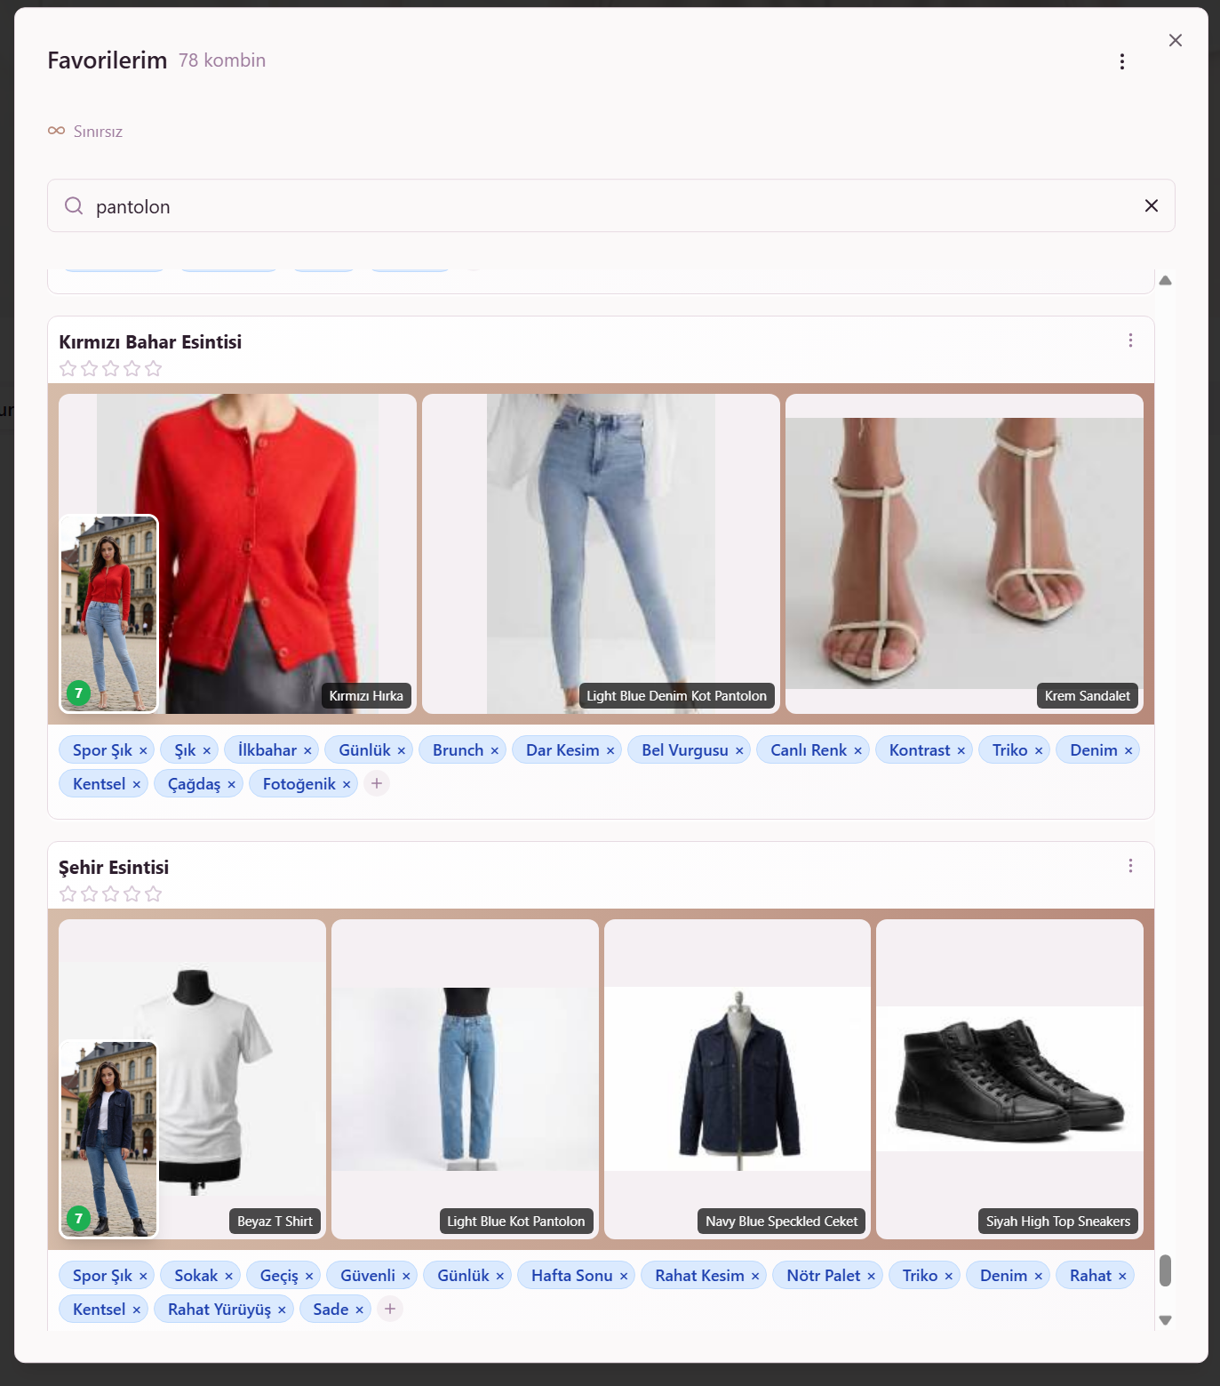View the Light Blue Kot Pantolon item
Screen dimensions: 1220x1386
click(x=465, y=1079)
